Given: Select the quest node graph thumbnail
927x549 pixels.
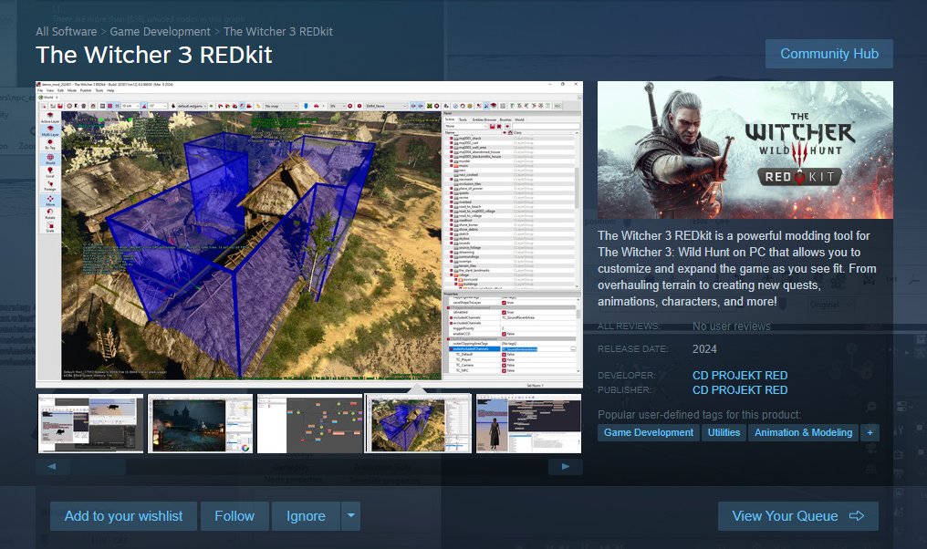Looking at the screenshot, I should point(310,424).
